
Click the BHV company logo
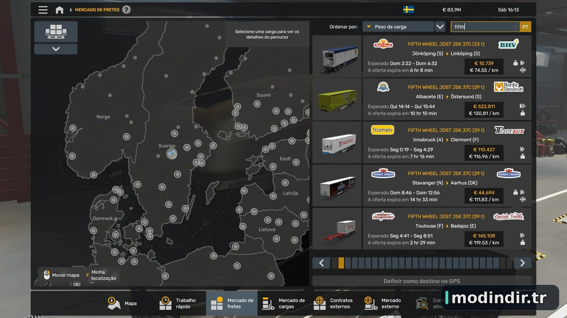point(509,44)
